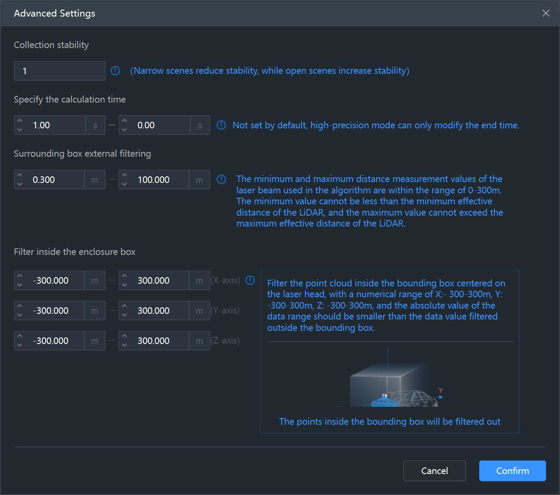Increase external filtering minimum 0.300
The height and width of the screenshot is (495, 560).
coord(20,175)
